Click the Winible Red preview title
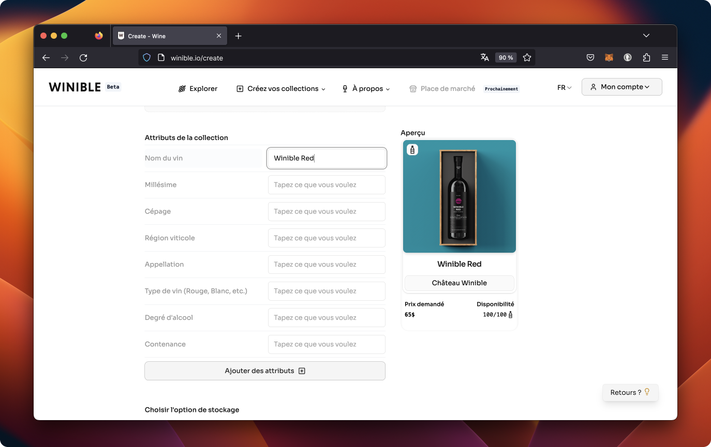This screenshot has height=447, width=711. click(460, 264)
